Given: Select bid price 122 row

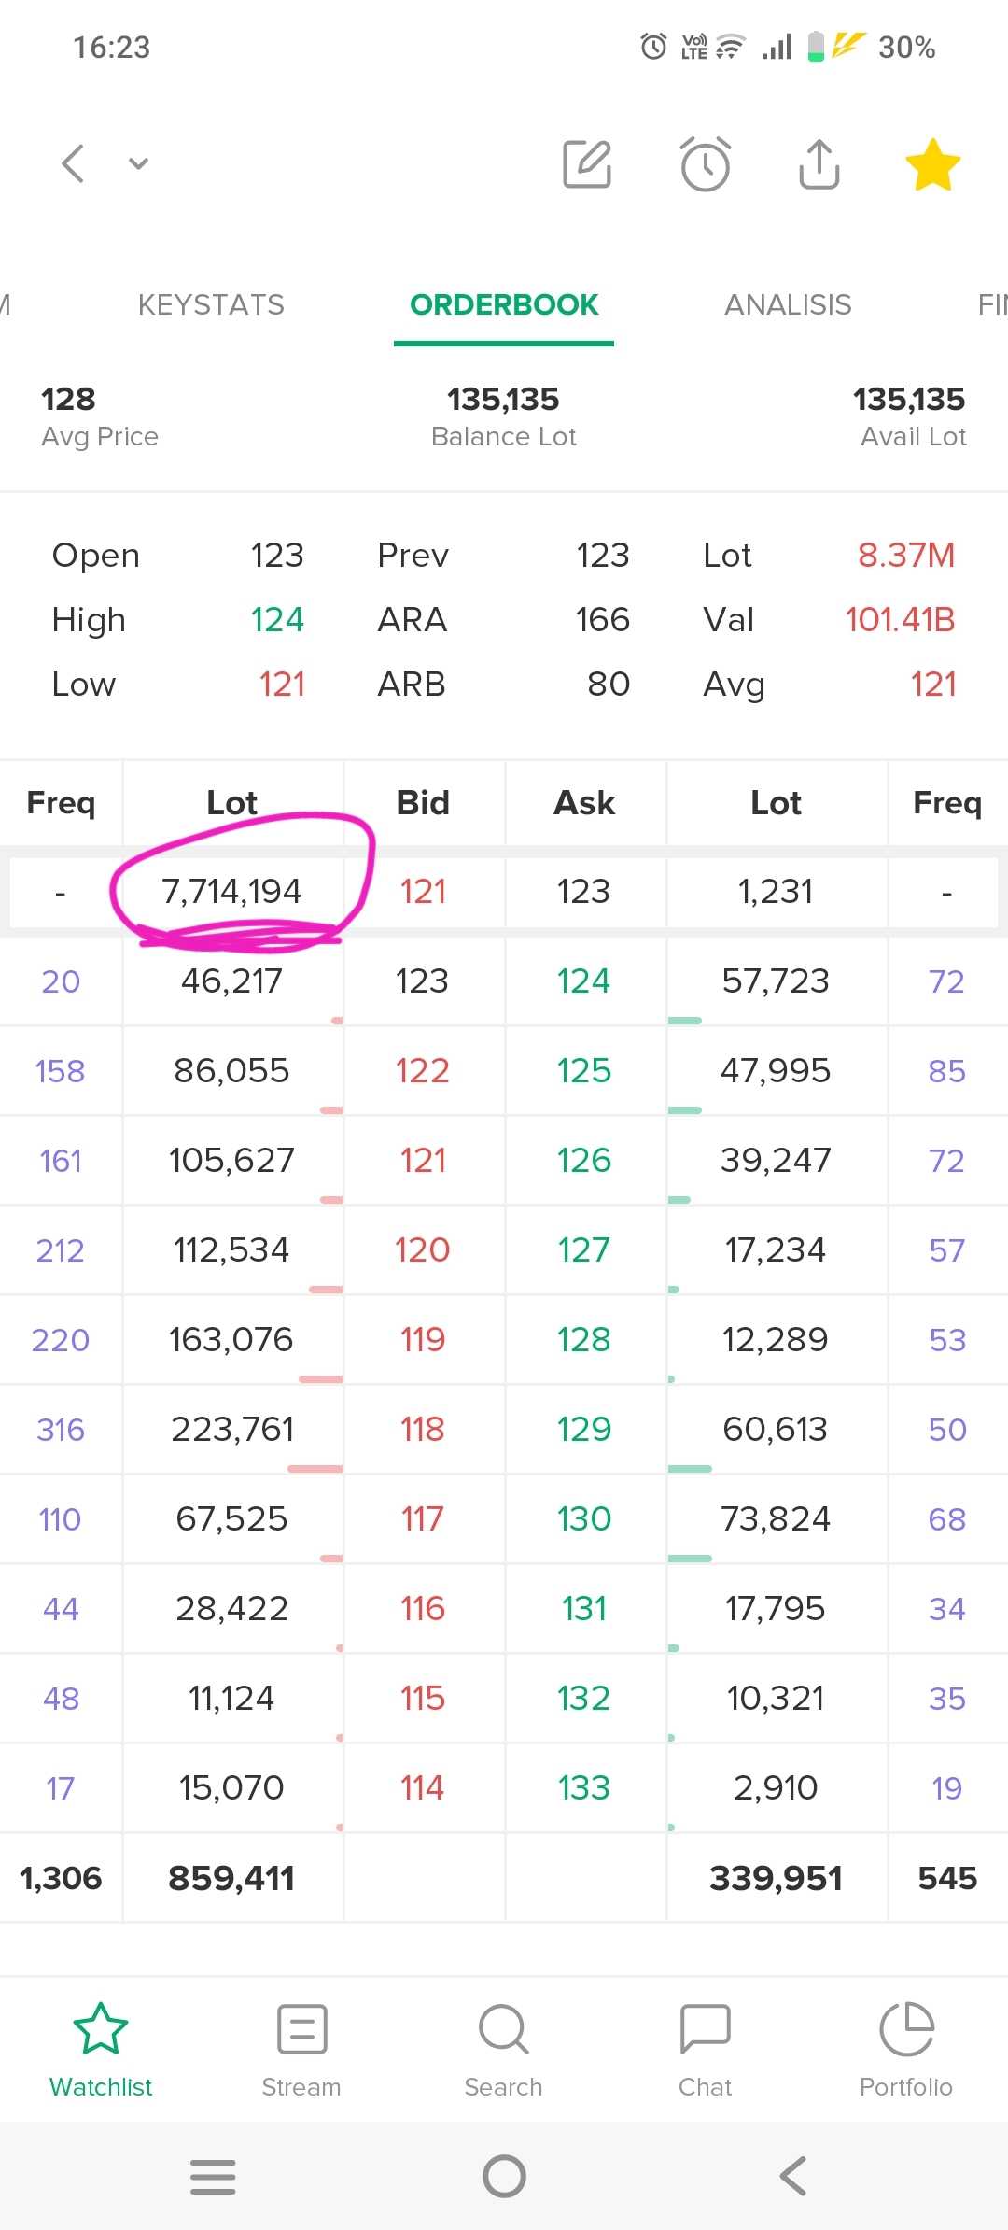Looking at the screenshot, I should click(423, 1071).
